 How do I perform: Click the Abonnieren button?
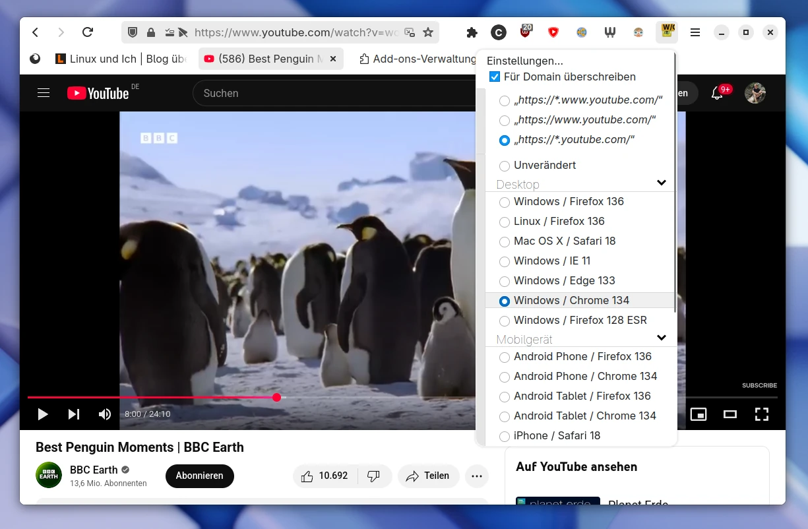click(199, 476)
